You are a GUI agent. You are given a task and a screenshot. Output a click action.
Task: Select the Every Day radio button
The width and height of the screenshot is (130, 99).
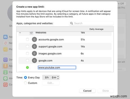[25, 78]
